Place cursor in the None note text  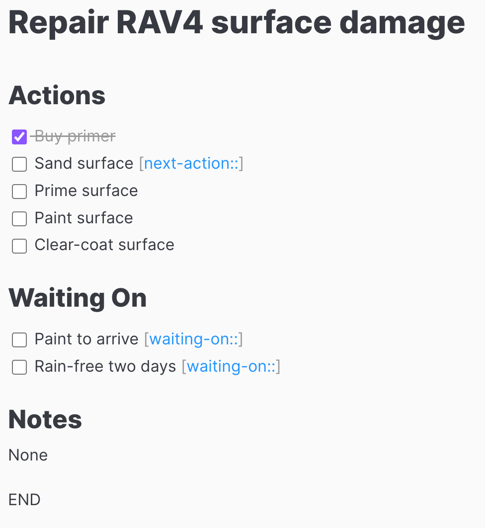28,455
